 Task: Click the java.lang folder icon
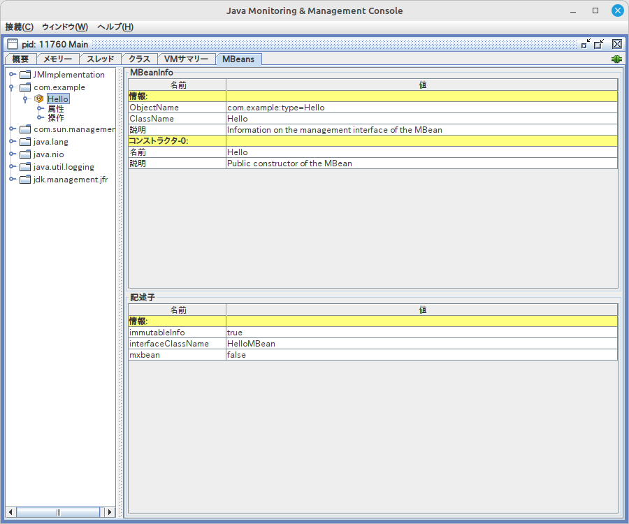click(25, 142)
